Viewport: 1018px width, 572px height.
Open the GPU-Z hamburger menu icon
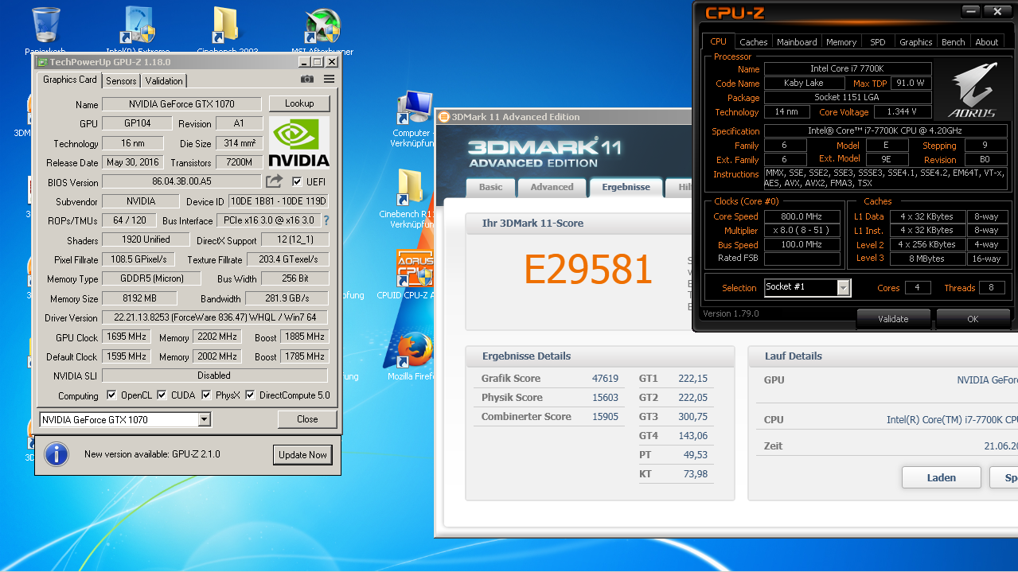329,80
